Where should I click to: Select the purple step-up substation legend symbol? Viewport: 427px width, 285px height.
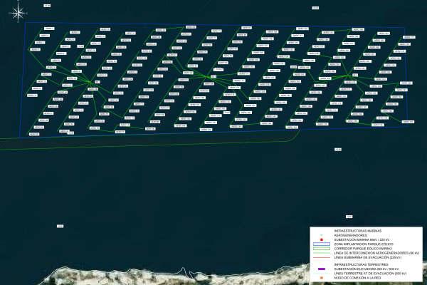click(x=322, y=269)
